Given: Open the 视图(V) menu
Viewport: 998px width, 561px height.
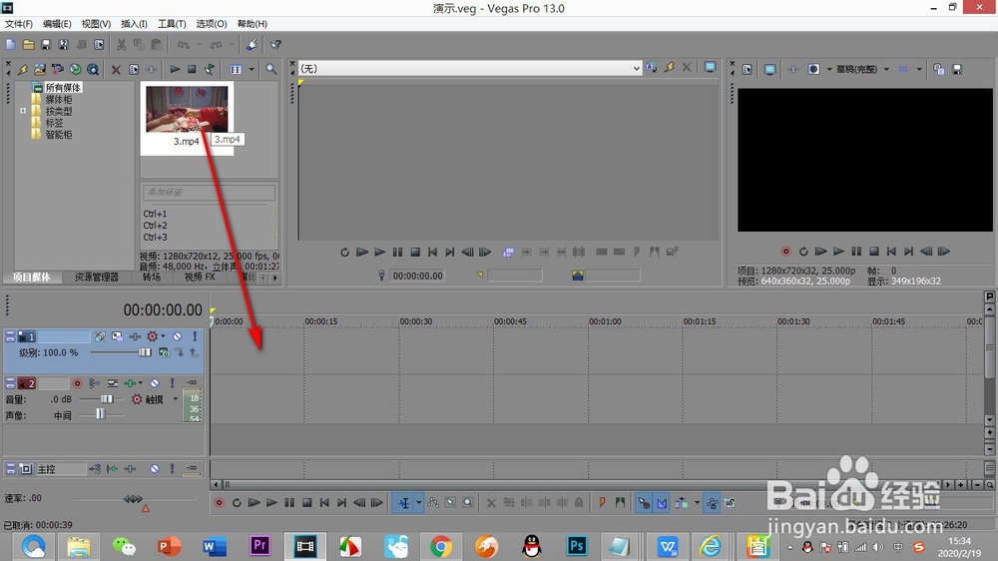Looking at the screenshot, I should [96, 24].
